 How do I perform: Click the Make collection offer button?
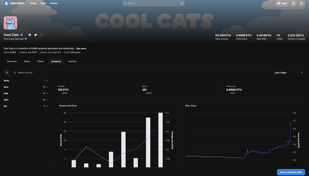tap(291, 172)
